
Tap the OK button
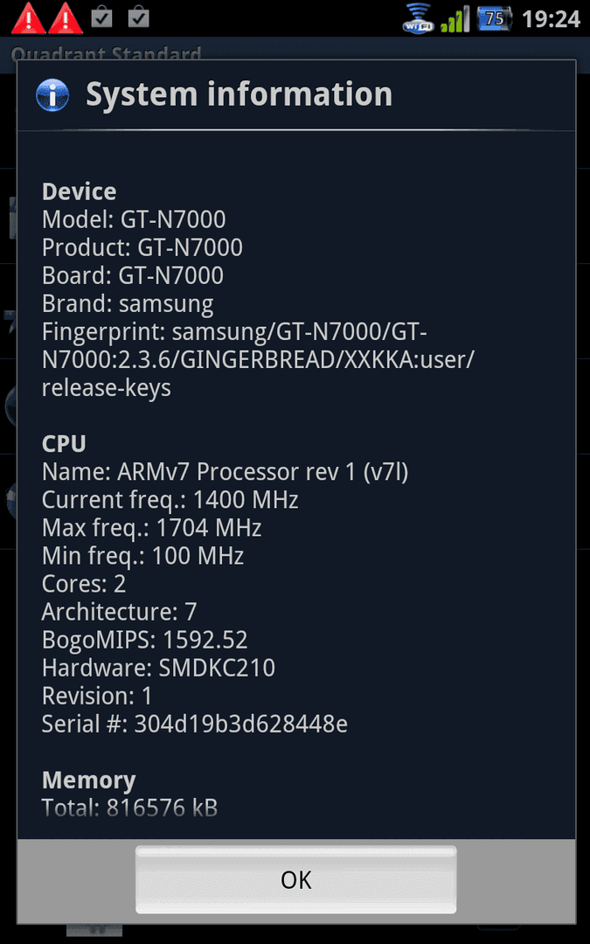295,879
